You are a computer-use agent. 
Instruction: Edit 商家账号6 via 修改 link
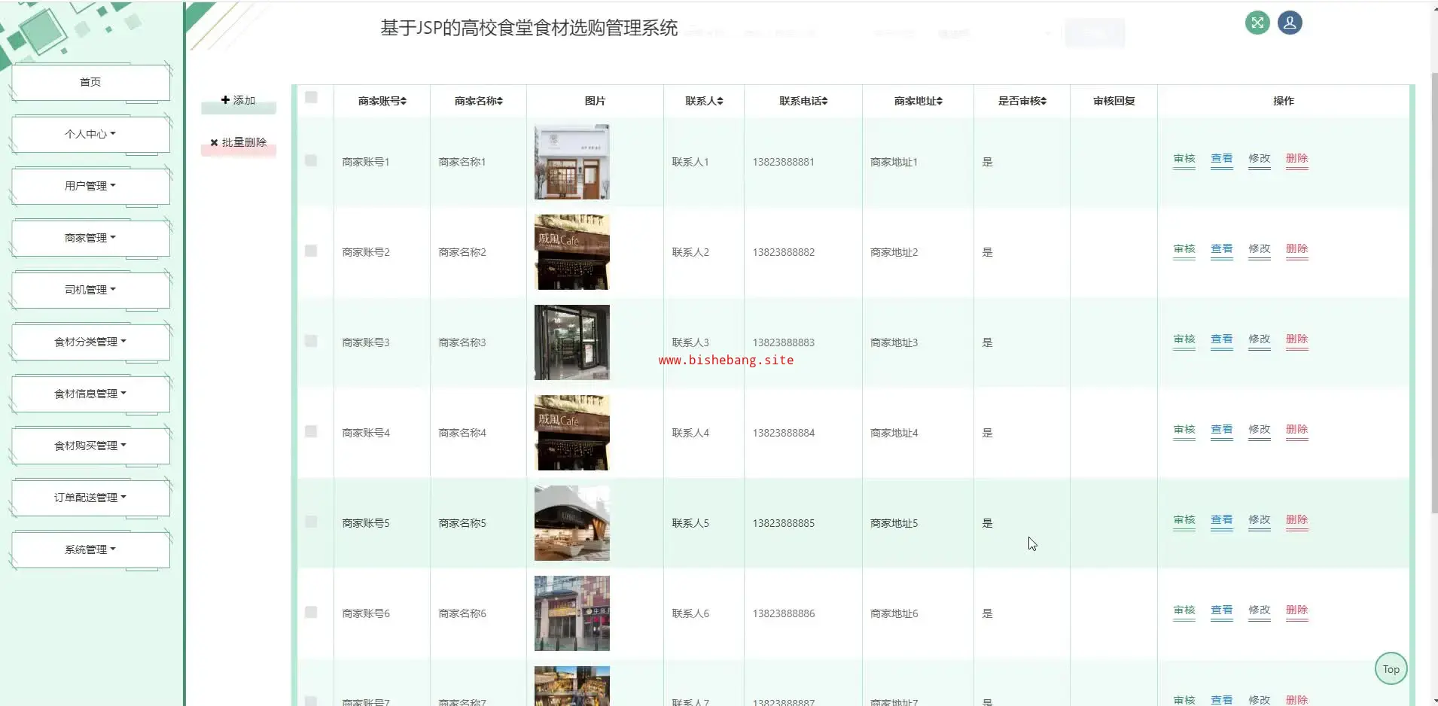1260,610
